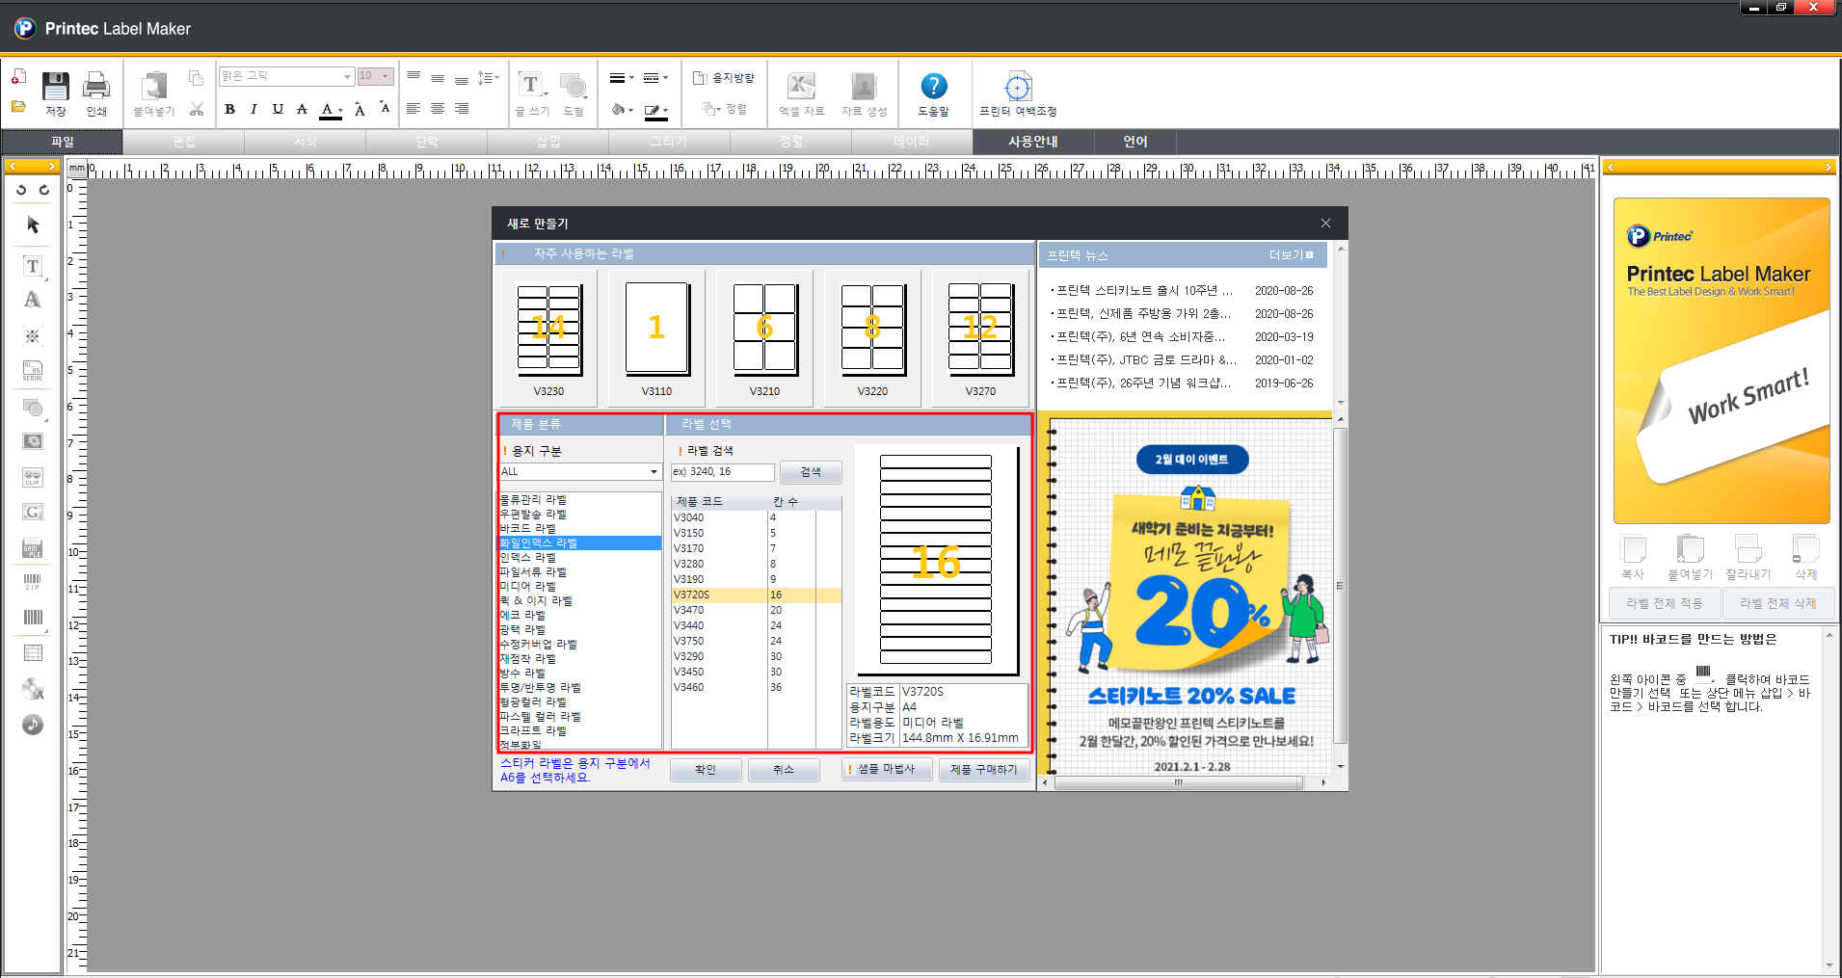This screenshot has height=978, width=1842.
Task: Click the font color A swatch
Action: 330,110
